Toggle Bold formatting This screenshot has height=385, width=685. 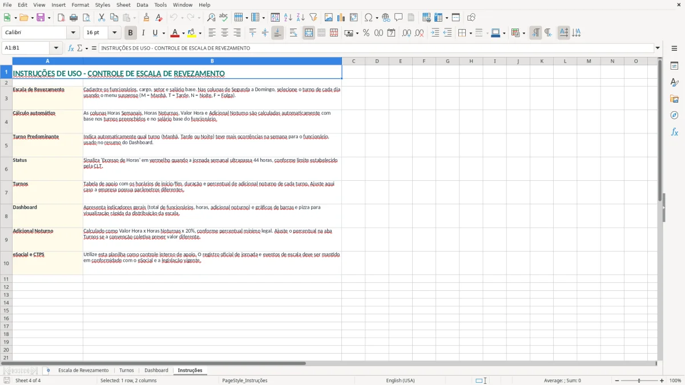tap(130, 33)
